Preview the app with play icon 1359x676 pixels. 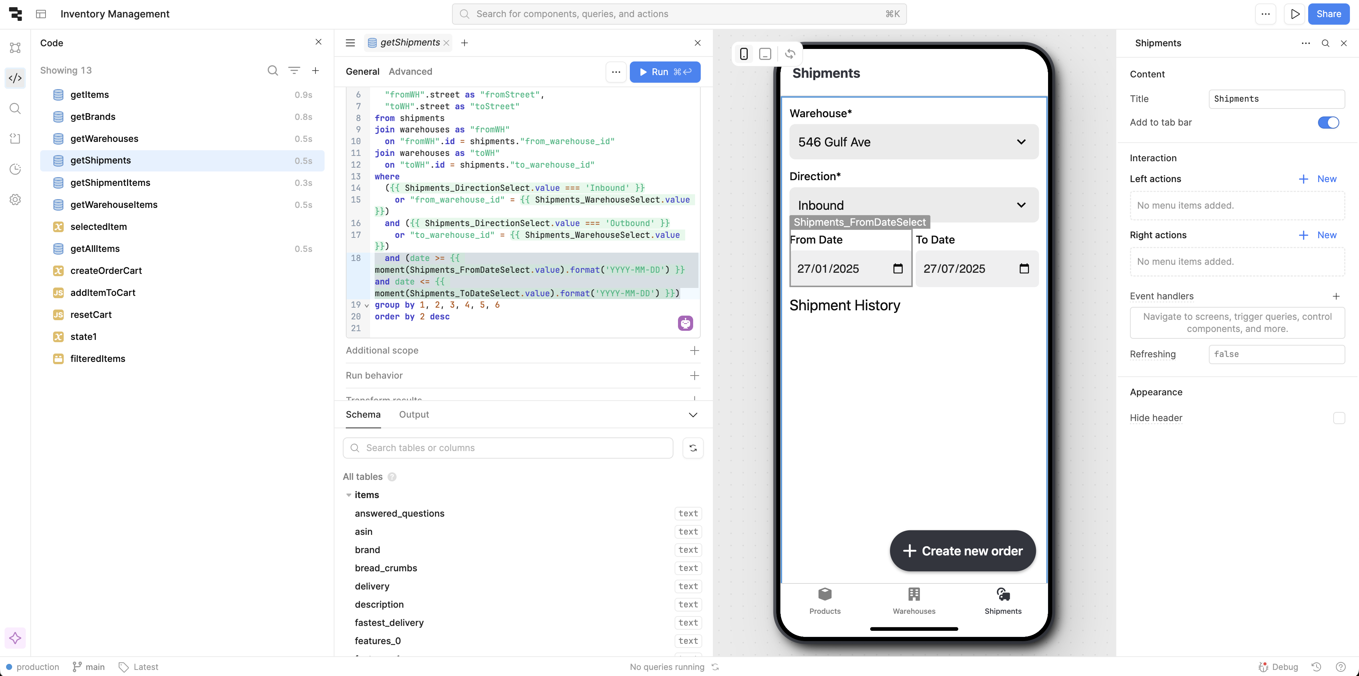[1295, 14]
